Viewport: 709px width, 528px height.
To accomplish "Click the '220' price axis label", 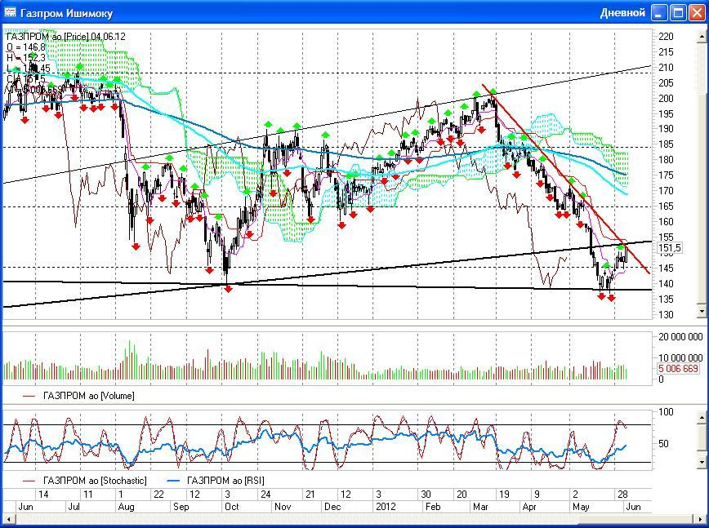I will pyautogui.click(x=666, y=37).
